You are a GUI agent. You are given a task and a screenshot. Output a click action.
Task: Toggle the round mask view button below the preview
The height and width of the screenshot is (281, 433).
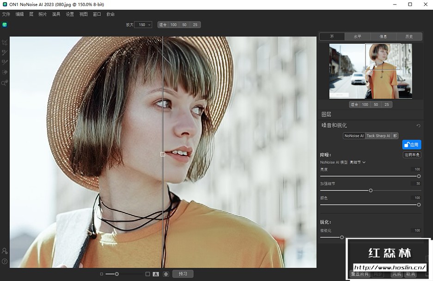[x=165, y=274]
